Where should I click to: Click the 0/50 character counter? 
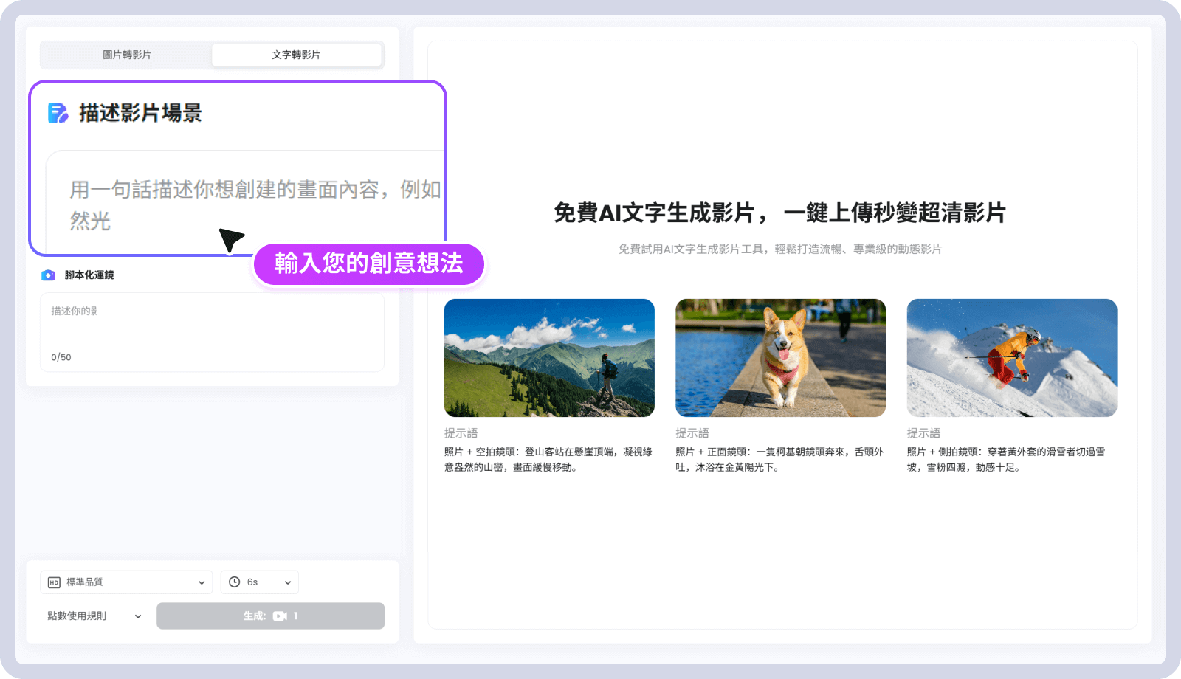coord(61,357)
